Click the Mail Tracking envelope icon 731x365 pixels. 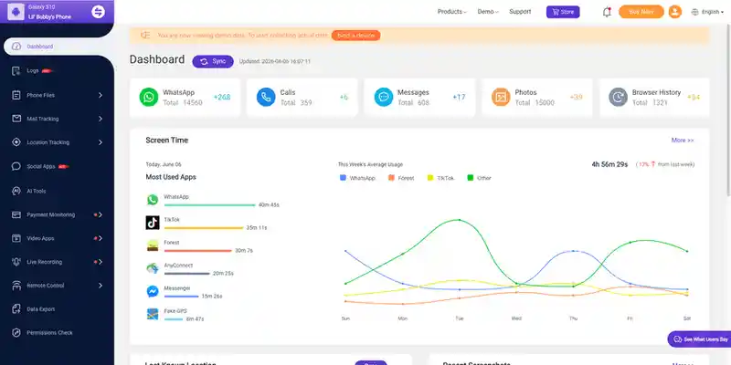click(16, 119)
